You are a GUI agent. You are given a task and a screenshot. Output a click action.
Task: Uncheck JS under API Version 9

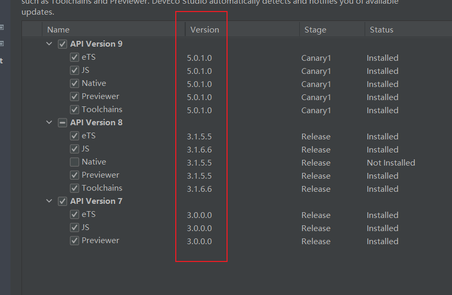(74, 70)
